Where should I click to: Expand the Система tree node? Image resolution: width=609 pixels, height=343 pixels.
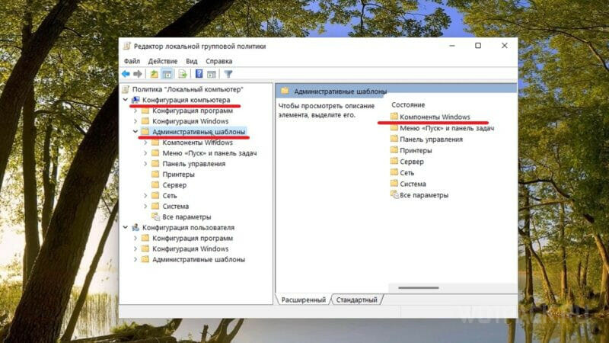pyautogui.click(x=145, y=206)
